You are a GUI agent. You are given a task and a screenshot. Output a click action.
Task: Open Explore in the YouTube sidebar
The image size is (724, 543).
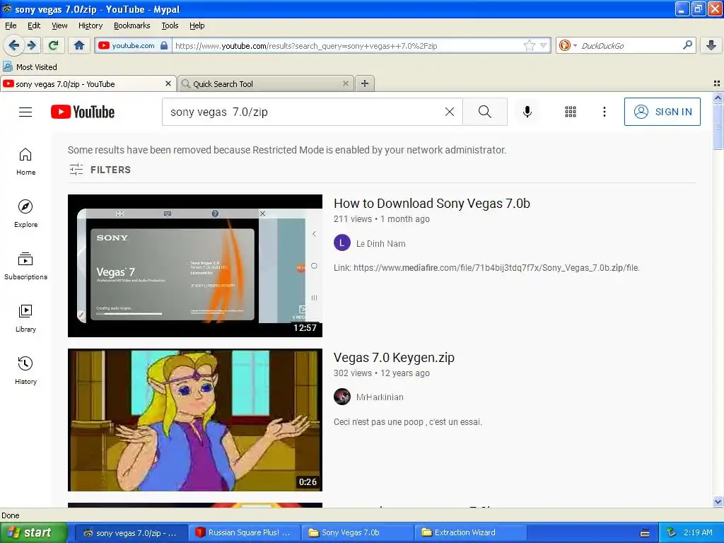pyautogui.click(x=25, y=214)
